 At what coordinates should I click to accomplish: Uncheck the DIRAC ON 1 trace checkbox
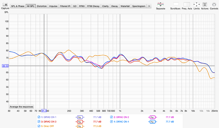(x=39, y=117)
